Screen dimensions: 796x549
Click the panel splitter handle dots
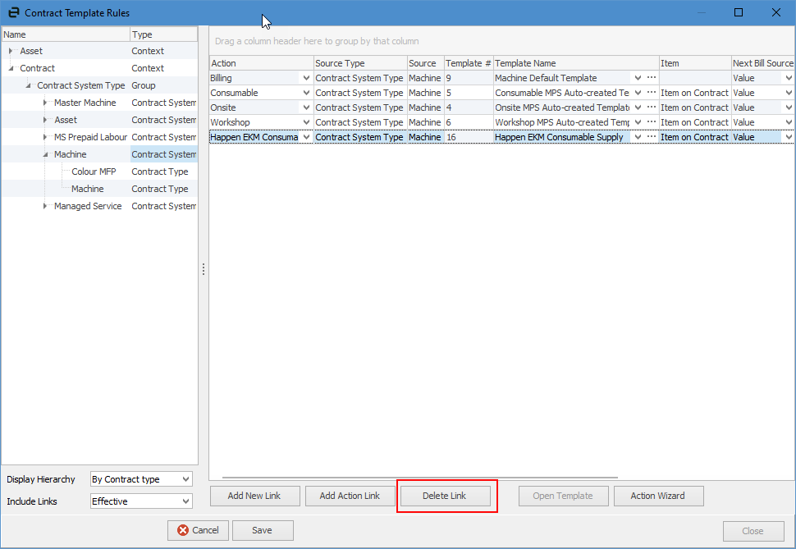click(204, 269)
